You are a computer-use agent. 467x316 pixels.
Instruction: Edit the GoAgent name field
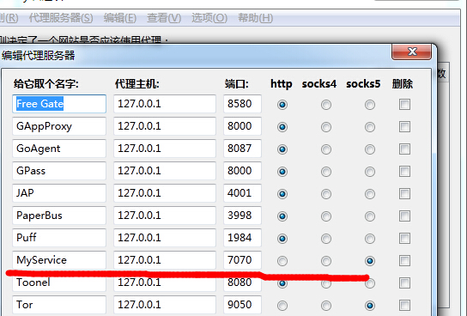pyautogui.click(x=59, y=149)
